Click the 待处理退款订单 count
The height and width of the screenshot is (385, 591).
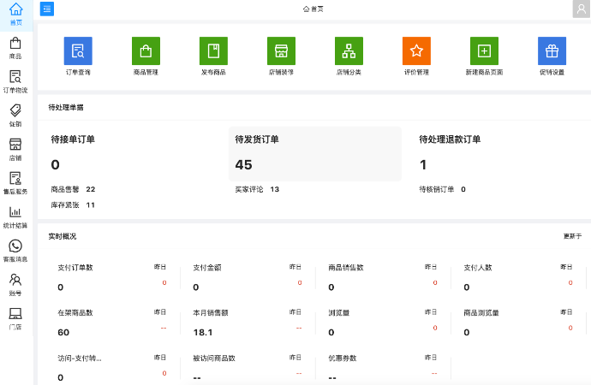tap(423, 165)
